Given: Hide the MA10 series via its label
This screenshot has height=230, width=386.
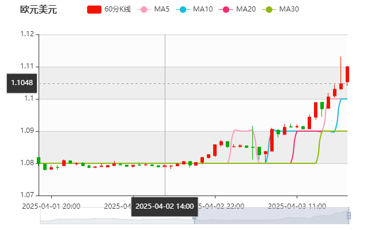Looking at the screenshot, I should point(203,10).
